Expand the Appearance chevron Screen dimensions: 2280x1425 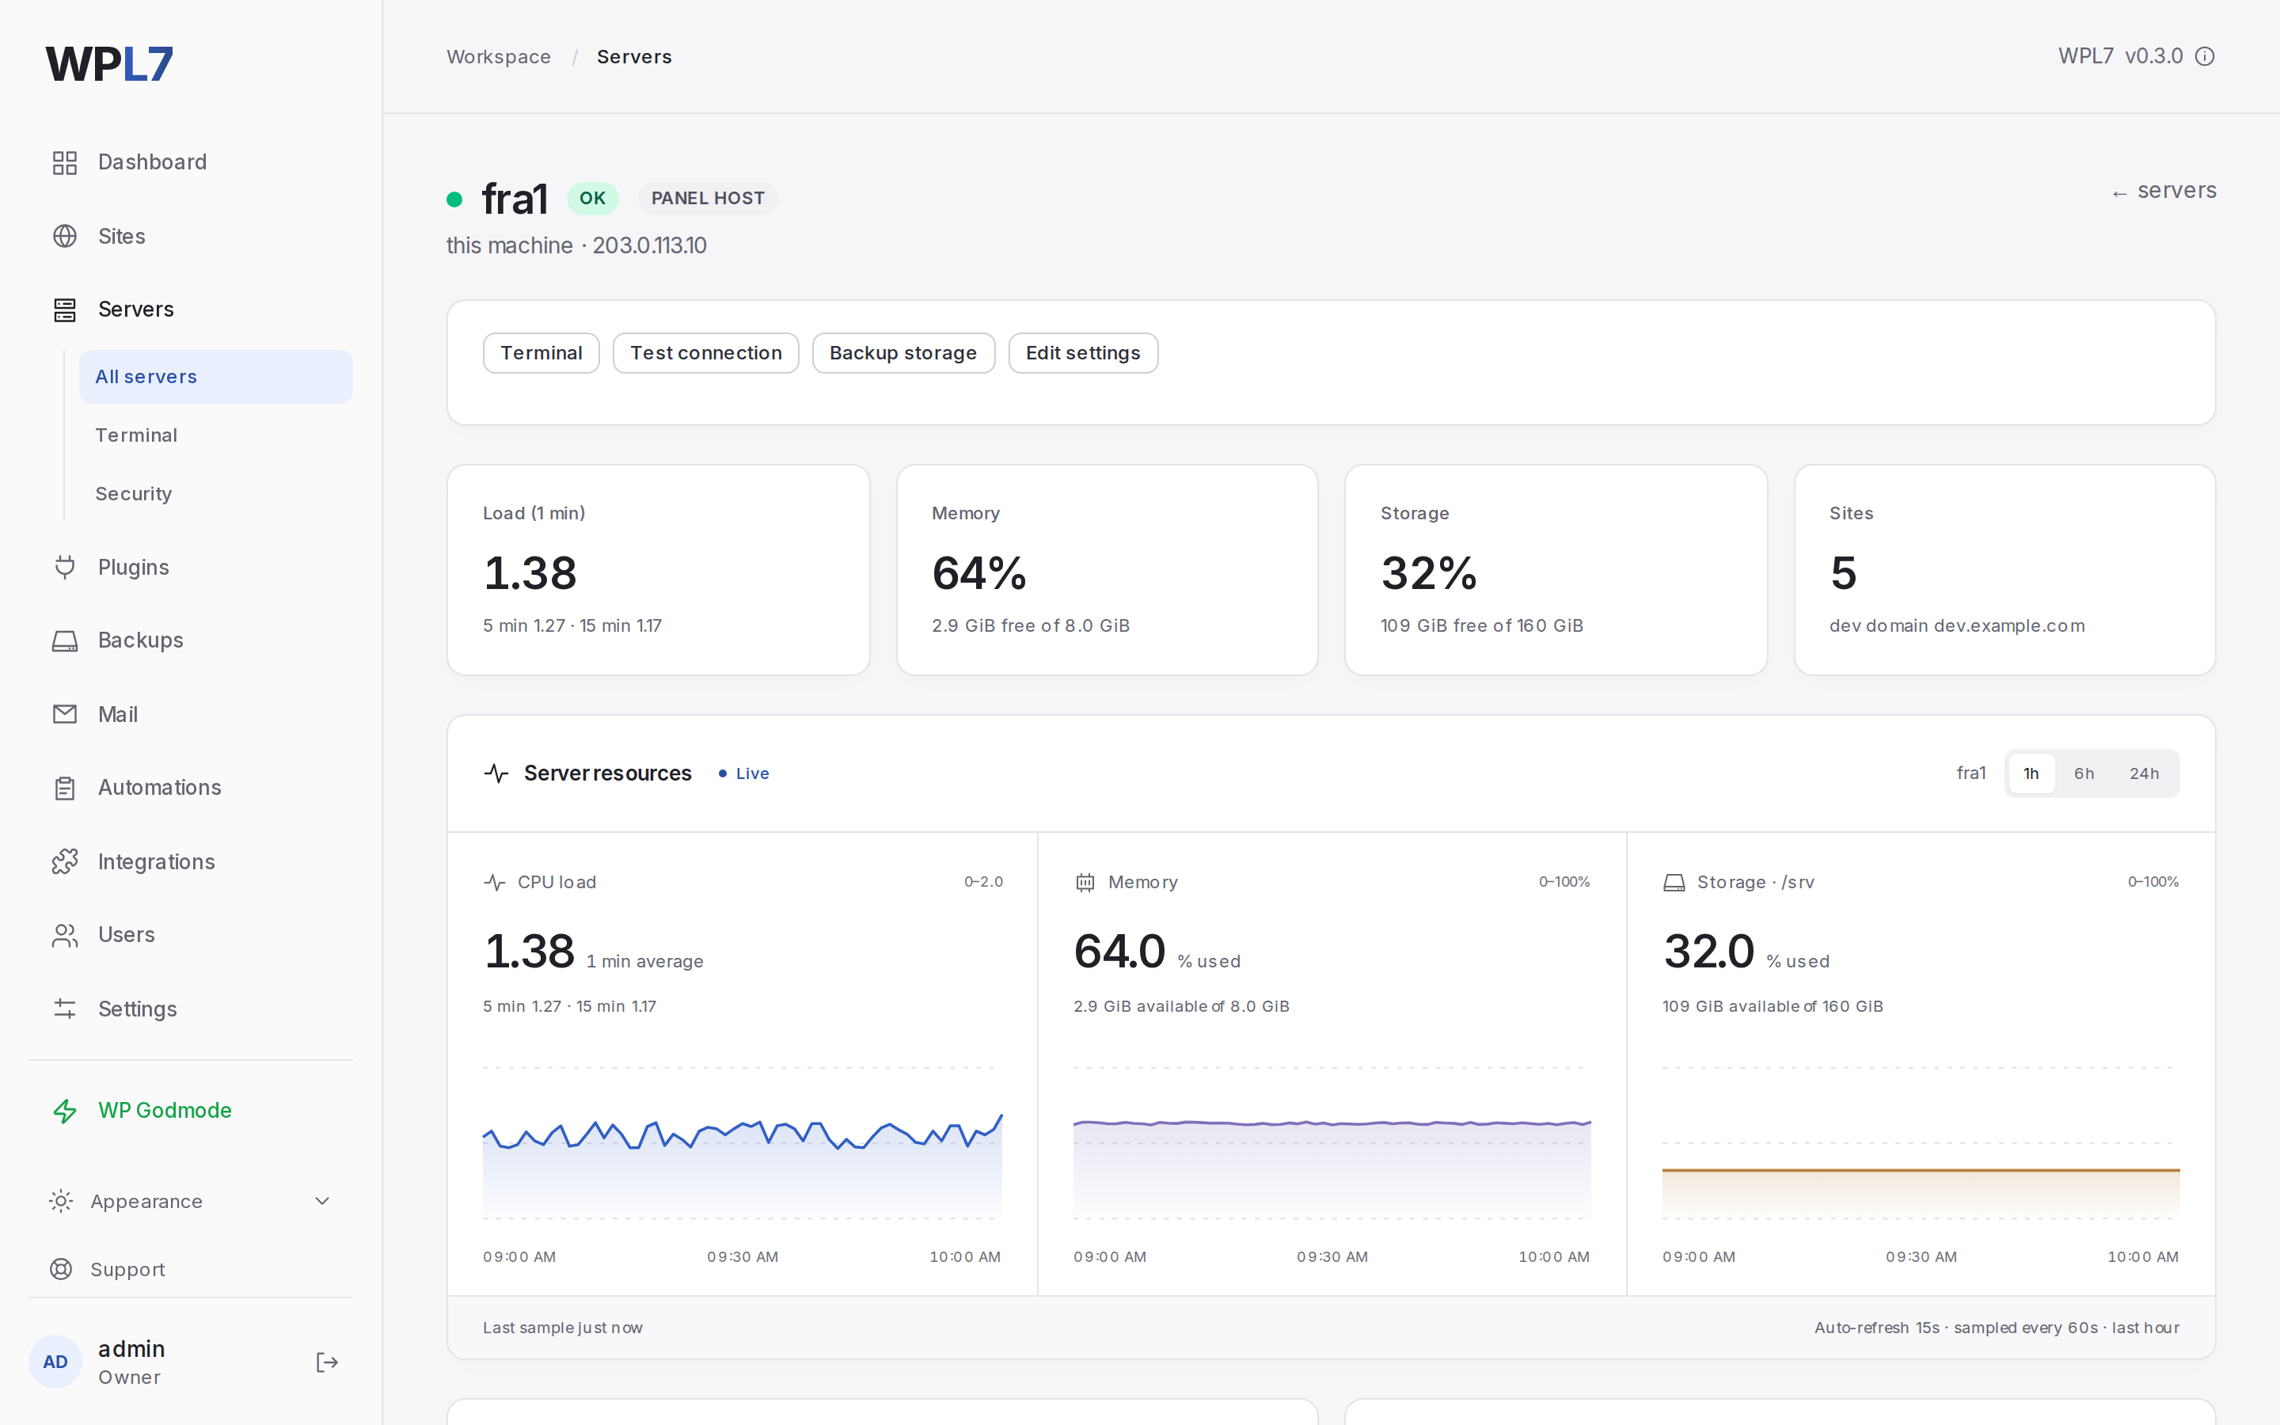pyautogui.click(x=322, y=1201)
